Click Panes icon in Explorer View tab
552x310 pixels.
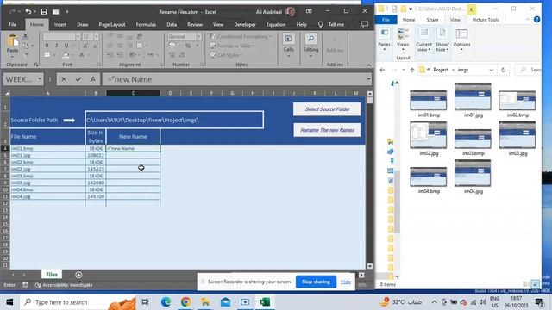[x=384, y=34]
